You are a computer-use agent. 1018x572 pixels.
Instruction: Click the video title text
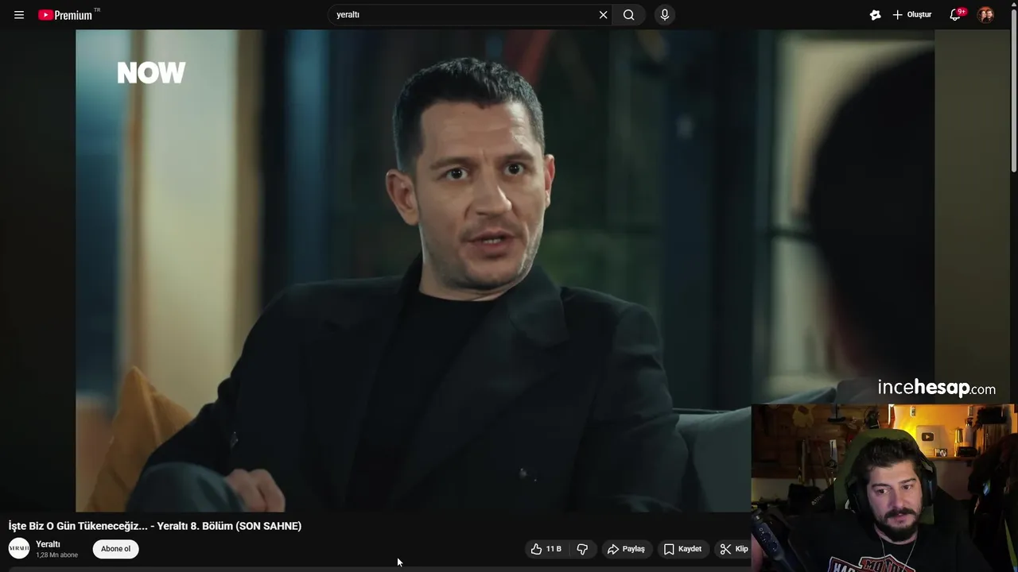155,526
